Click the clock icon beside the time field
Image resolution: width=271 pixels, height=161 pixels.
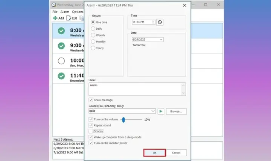tap(160, 22)
